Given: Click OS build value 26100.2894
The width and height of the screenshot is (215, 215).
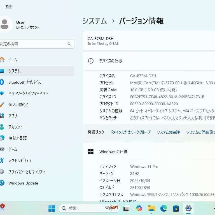Looking at the screenshot, I should pyautogui.click(x=140, y=188).
